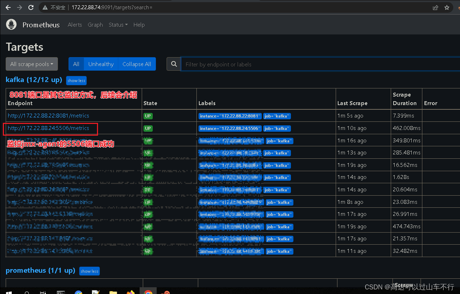Click the prometheus (1/1 up) pool heading
This screenshot has width=460, height=294.
pyautogui.click(x=40, y=271)
